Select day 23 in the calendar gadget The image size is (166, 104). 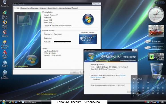coord(138,93)
